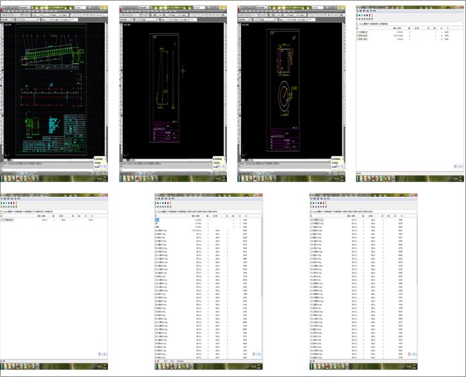Select the only file row in the single-file archive window

(48, 220)
